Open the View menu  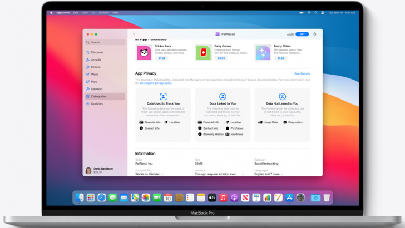click(x=85, y=13)
